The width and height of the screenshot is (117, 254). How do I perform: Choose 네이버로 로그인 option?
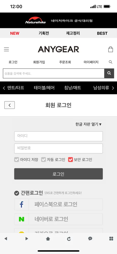click(x=58, y=219)
